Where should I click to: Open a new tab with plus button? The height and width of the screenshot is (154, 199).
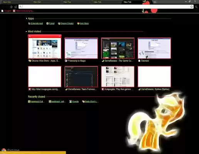click(155, 2)
